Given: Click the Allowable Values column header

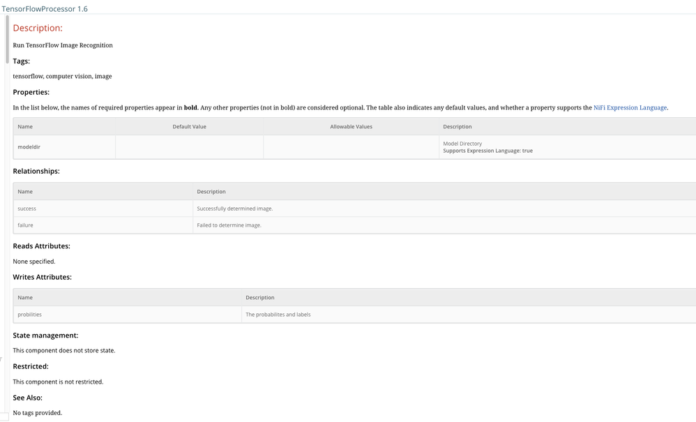Looking at the screenshot, I should tap(351, 126).
